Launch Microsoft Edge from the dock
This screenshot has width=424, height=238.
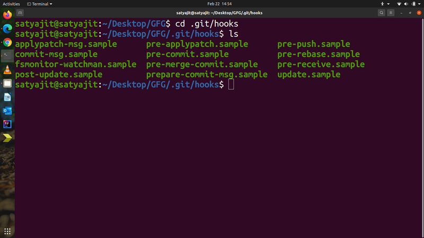coord(7,29)
